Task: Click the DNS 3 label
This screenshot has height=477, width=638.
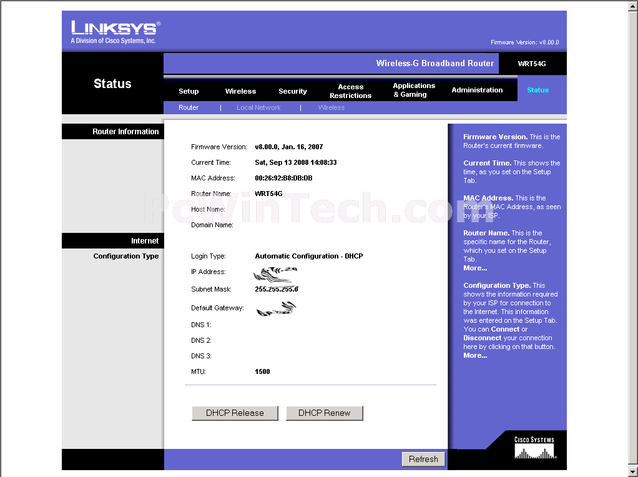Action: [x=201, y=356]
